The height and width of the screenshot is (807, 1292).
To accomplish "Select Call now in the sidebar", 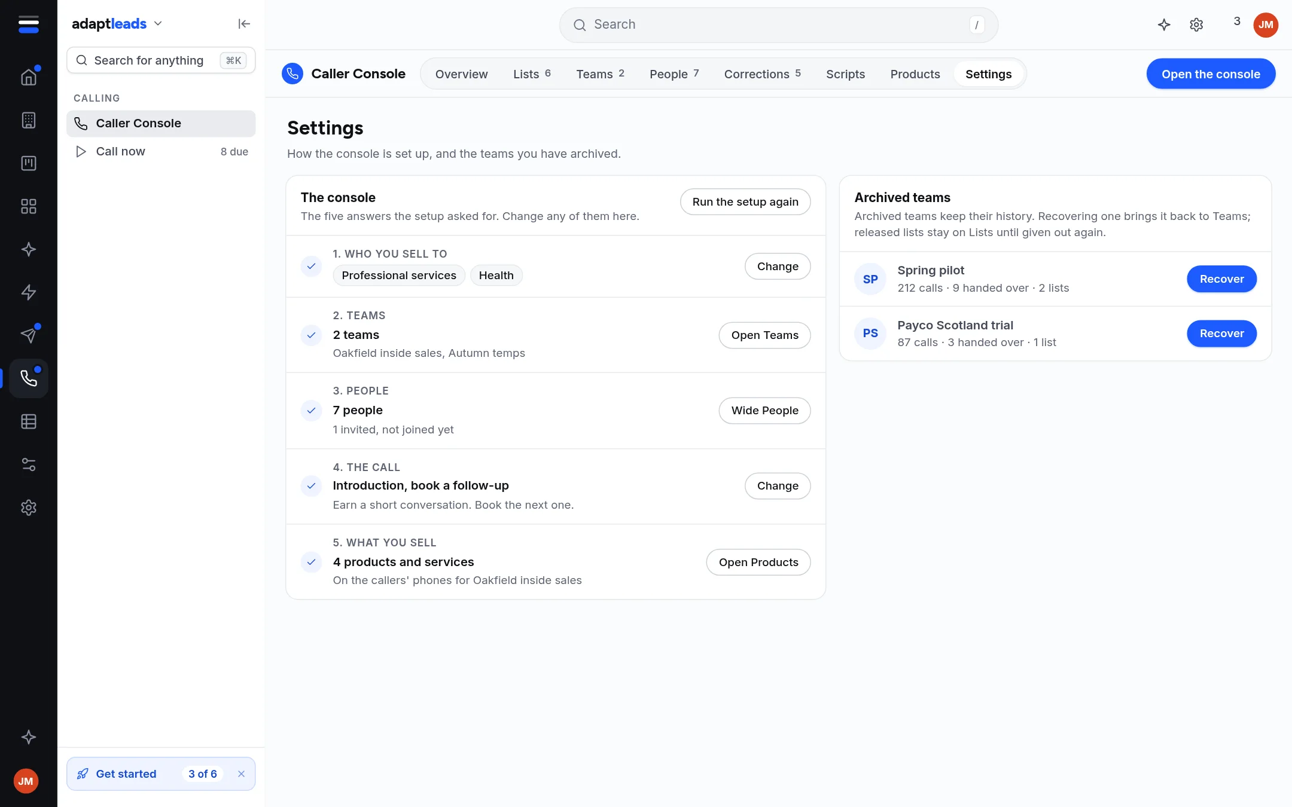I will [161, 152].
